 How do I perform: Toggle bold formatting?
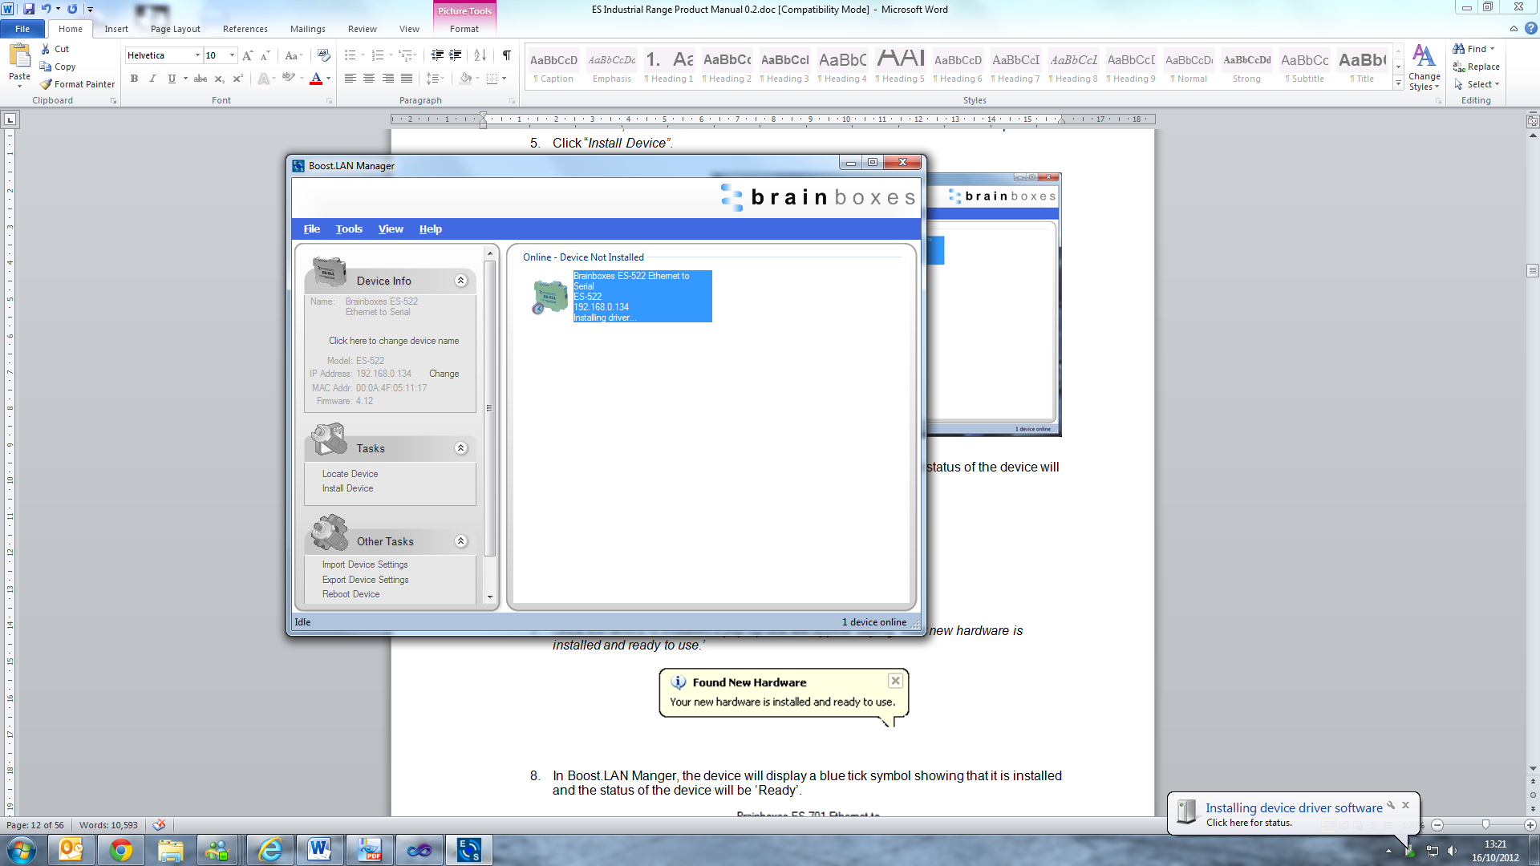click(x=134, y=79)
